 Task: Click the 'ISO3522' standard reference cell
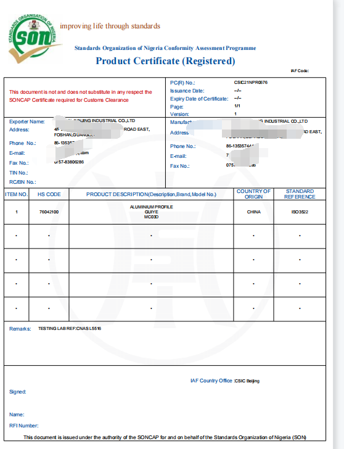point(300,212)
